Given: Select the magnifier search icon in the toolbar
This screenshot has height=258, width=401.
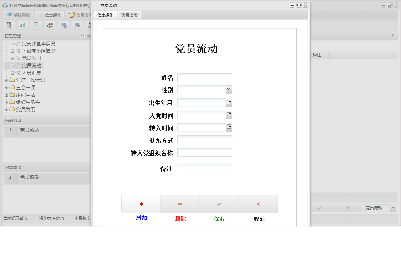Looking at the screenshot, I should point(9,25).
